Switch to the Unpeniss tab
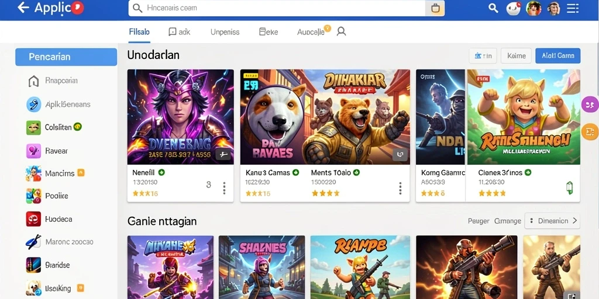The image size is (599, 299). (225, 32)
